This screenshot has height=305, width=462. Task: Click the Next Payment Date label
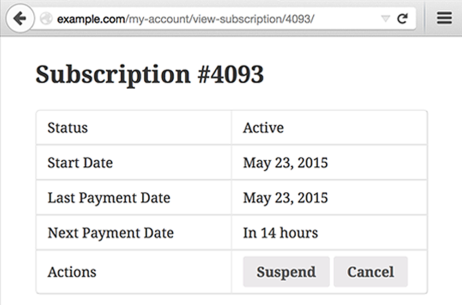point(110,233)
